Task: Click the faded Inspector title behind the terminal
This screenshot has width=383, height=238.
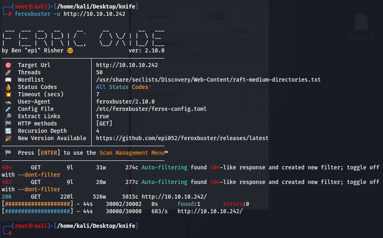Action: pyautogui.click(x=159, y=16)
